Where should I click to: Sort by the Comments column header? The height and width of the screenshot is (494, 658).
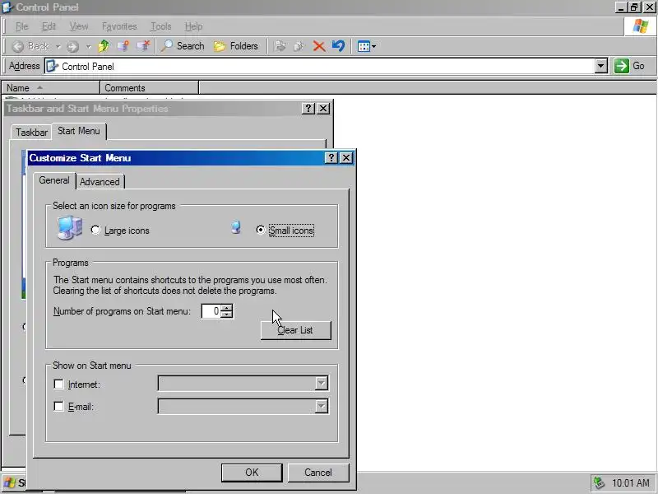tap(149, 88)
